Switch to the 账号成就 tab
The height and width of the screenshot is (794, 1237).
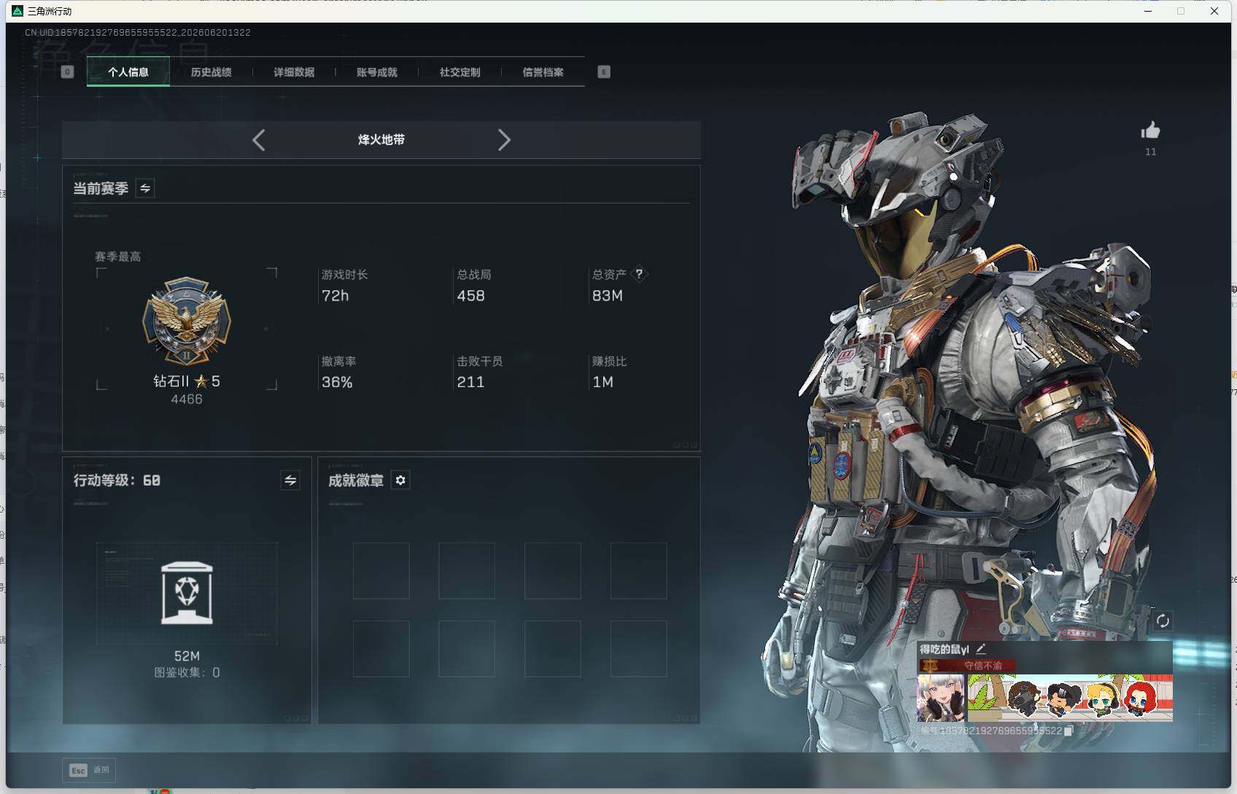[377, 71]
